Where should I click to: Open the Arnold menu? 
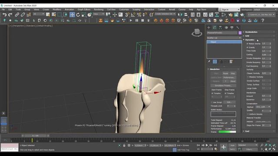[x=172, y=10]
